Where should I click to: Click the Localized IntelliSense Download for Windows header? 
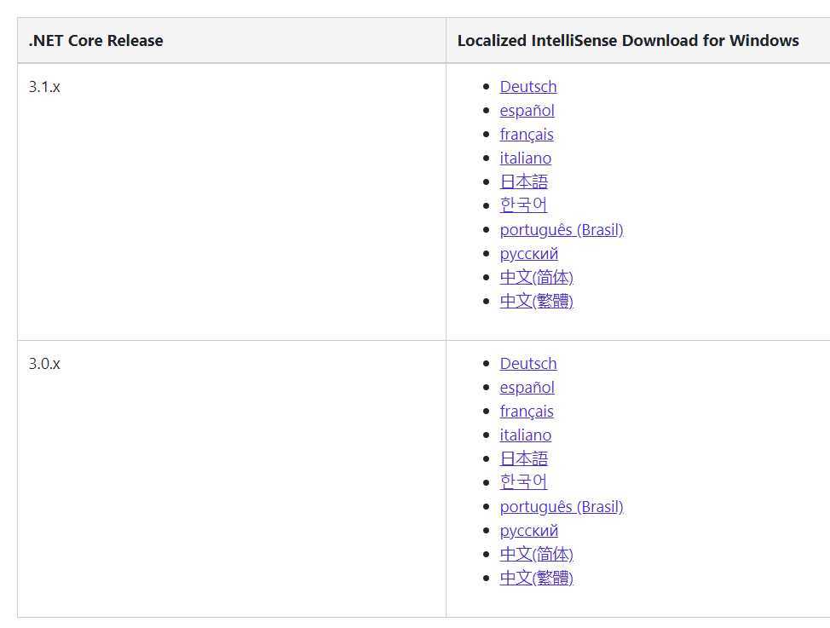(x=628, y=41)
